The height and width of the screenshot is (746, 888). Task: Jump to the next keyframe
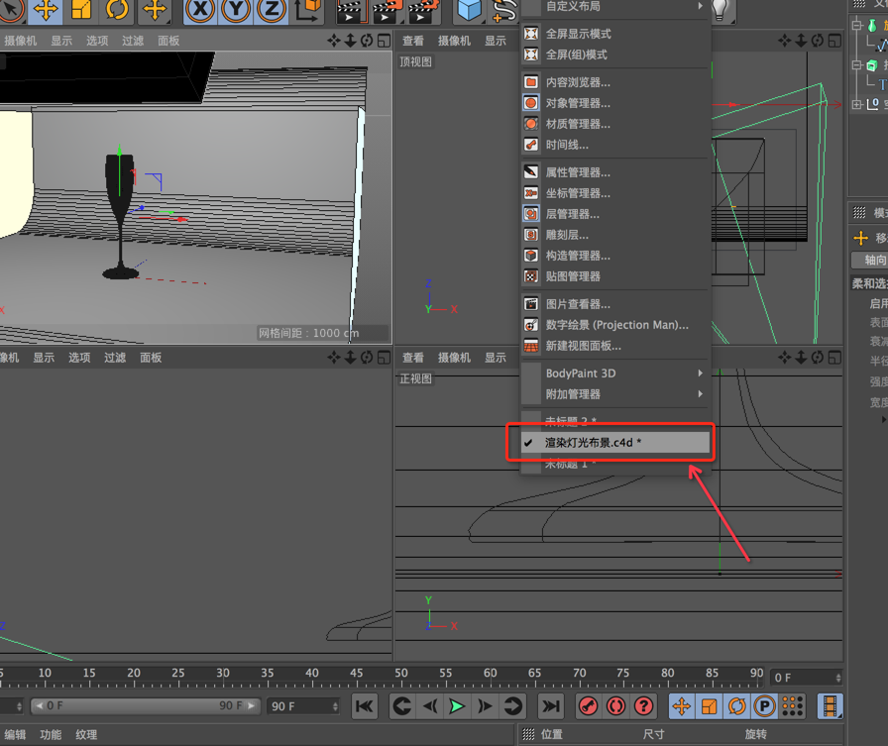pyautogui.click(x=512, y=706)
